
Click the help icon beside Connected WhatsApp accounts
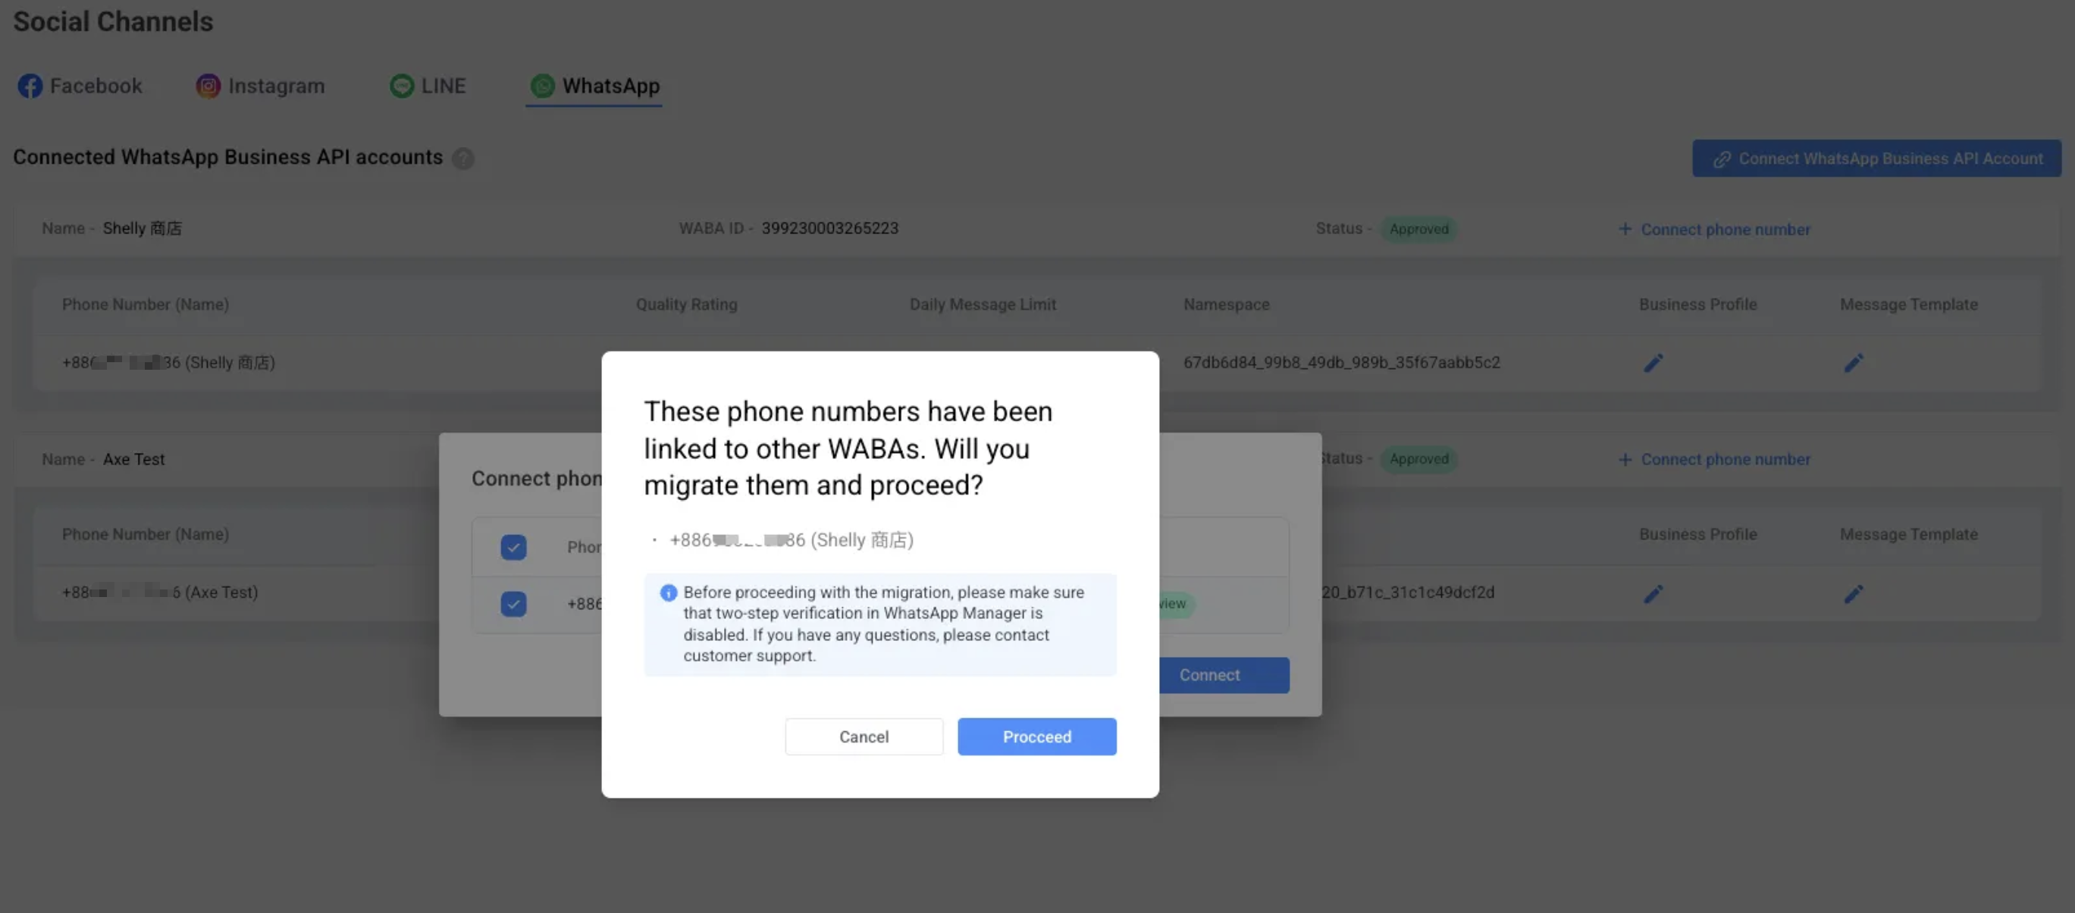463,158
